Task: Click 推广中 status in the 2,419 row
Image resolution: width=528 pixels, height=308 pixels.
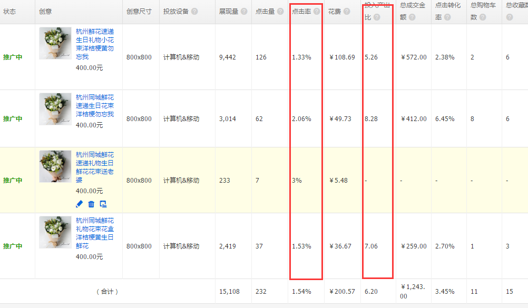Action: [x=13, y=246]
